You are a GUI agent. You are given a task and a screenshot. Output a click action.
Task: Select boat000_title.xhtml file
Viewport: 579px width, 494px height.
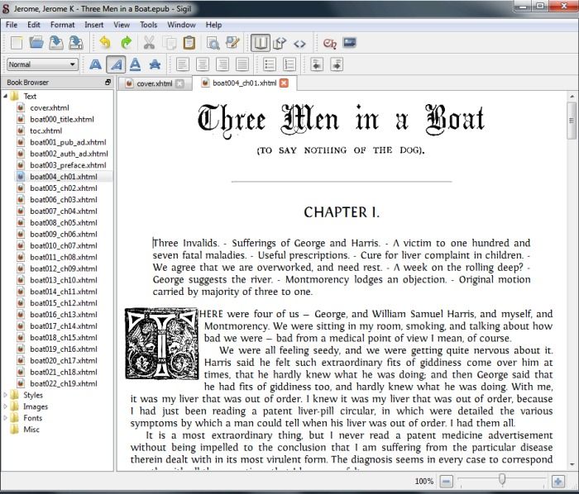click(x=62, y=119)
